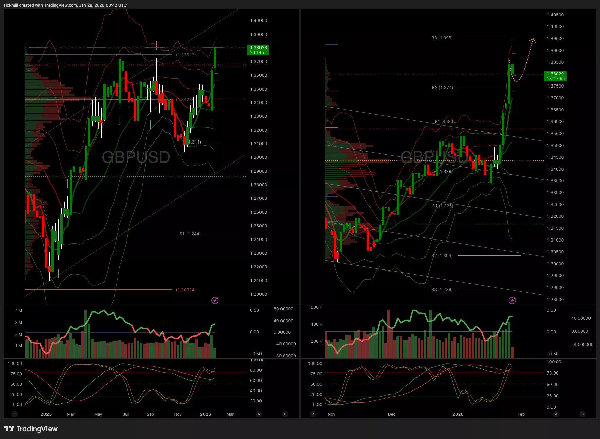The image size is (600, 439).
Task: Click the gray (1.37517) level label
Action: click(x=186, y=55)
